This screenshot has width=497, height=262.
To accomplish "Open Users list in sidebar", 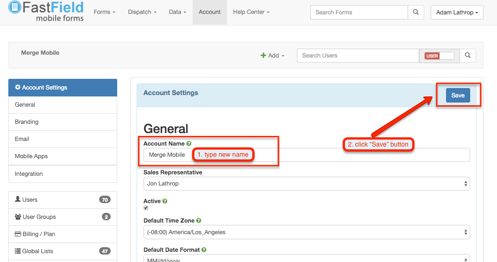I will (x=30, y=200).
